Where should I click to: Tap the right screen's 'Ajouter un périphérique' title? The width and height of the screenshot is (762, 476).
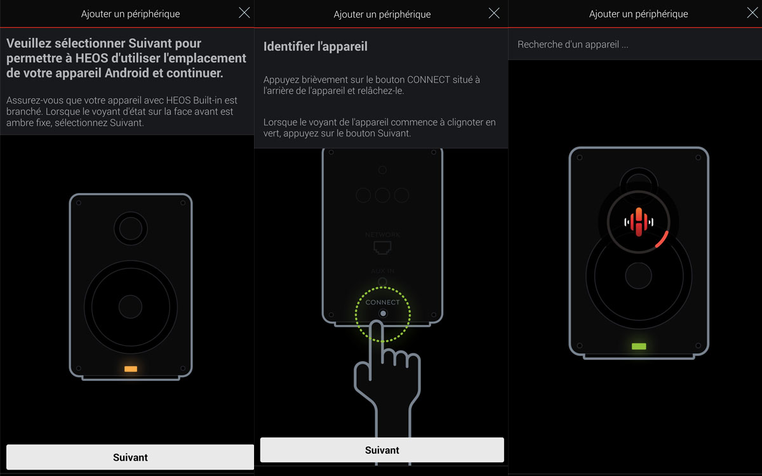click(638, 13)
